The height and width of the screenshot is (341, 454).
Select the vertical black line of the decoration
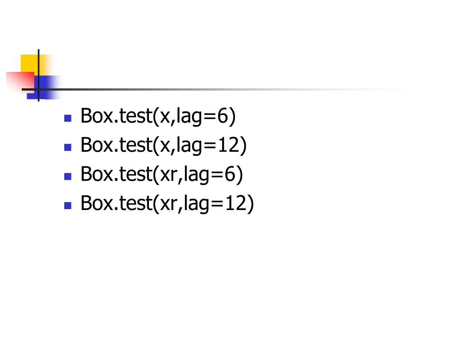tap(39, 75)
